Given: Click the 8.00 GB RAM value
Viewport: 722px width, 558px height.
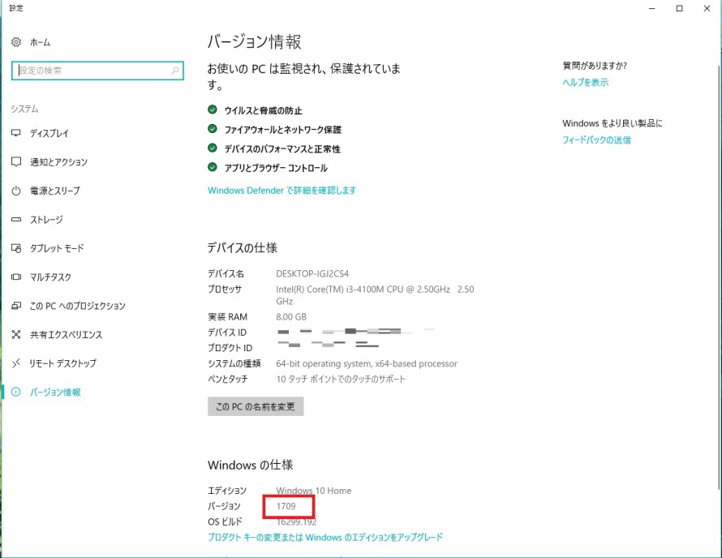Looking at the screenshot, I should tap(291, 317).
